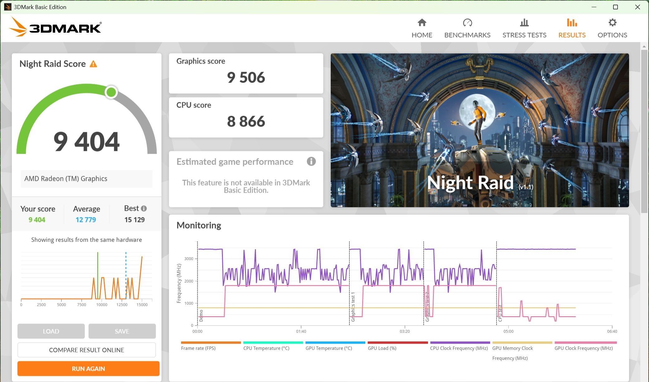Click info icon on Estimated game performance
Image resolution: width=649 pixels, height=382 pixels.
coord(311,161)
